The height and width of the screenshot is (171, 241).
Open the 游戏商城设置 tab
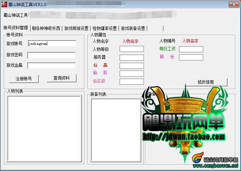(x=76, y=28)
